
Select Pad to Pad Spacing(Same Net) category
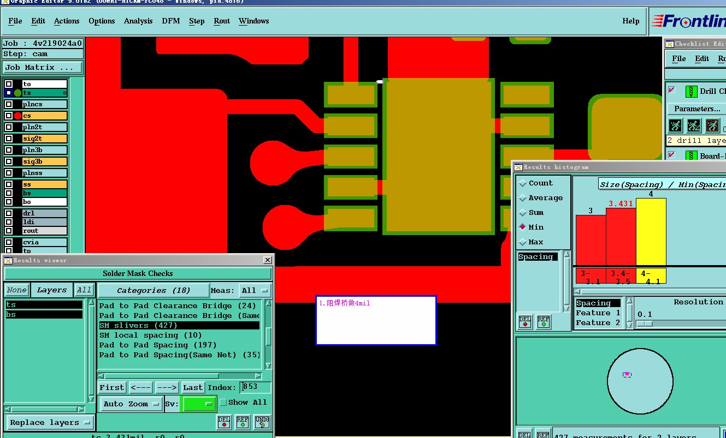(180, 355)
